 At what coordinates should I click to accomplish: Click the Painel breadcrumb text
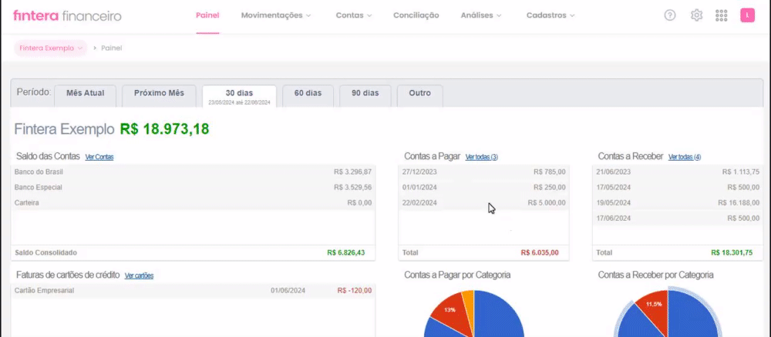[x=112, y=48]
